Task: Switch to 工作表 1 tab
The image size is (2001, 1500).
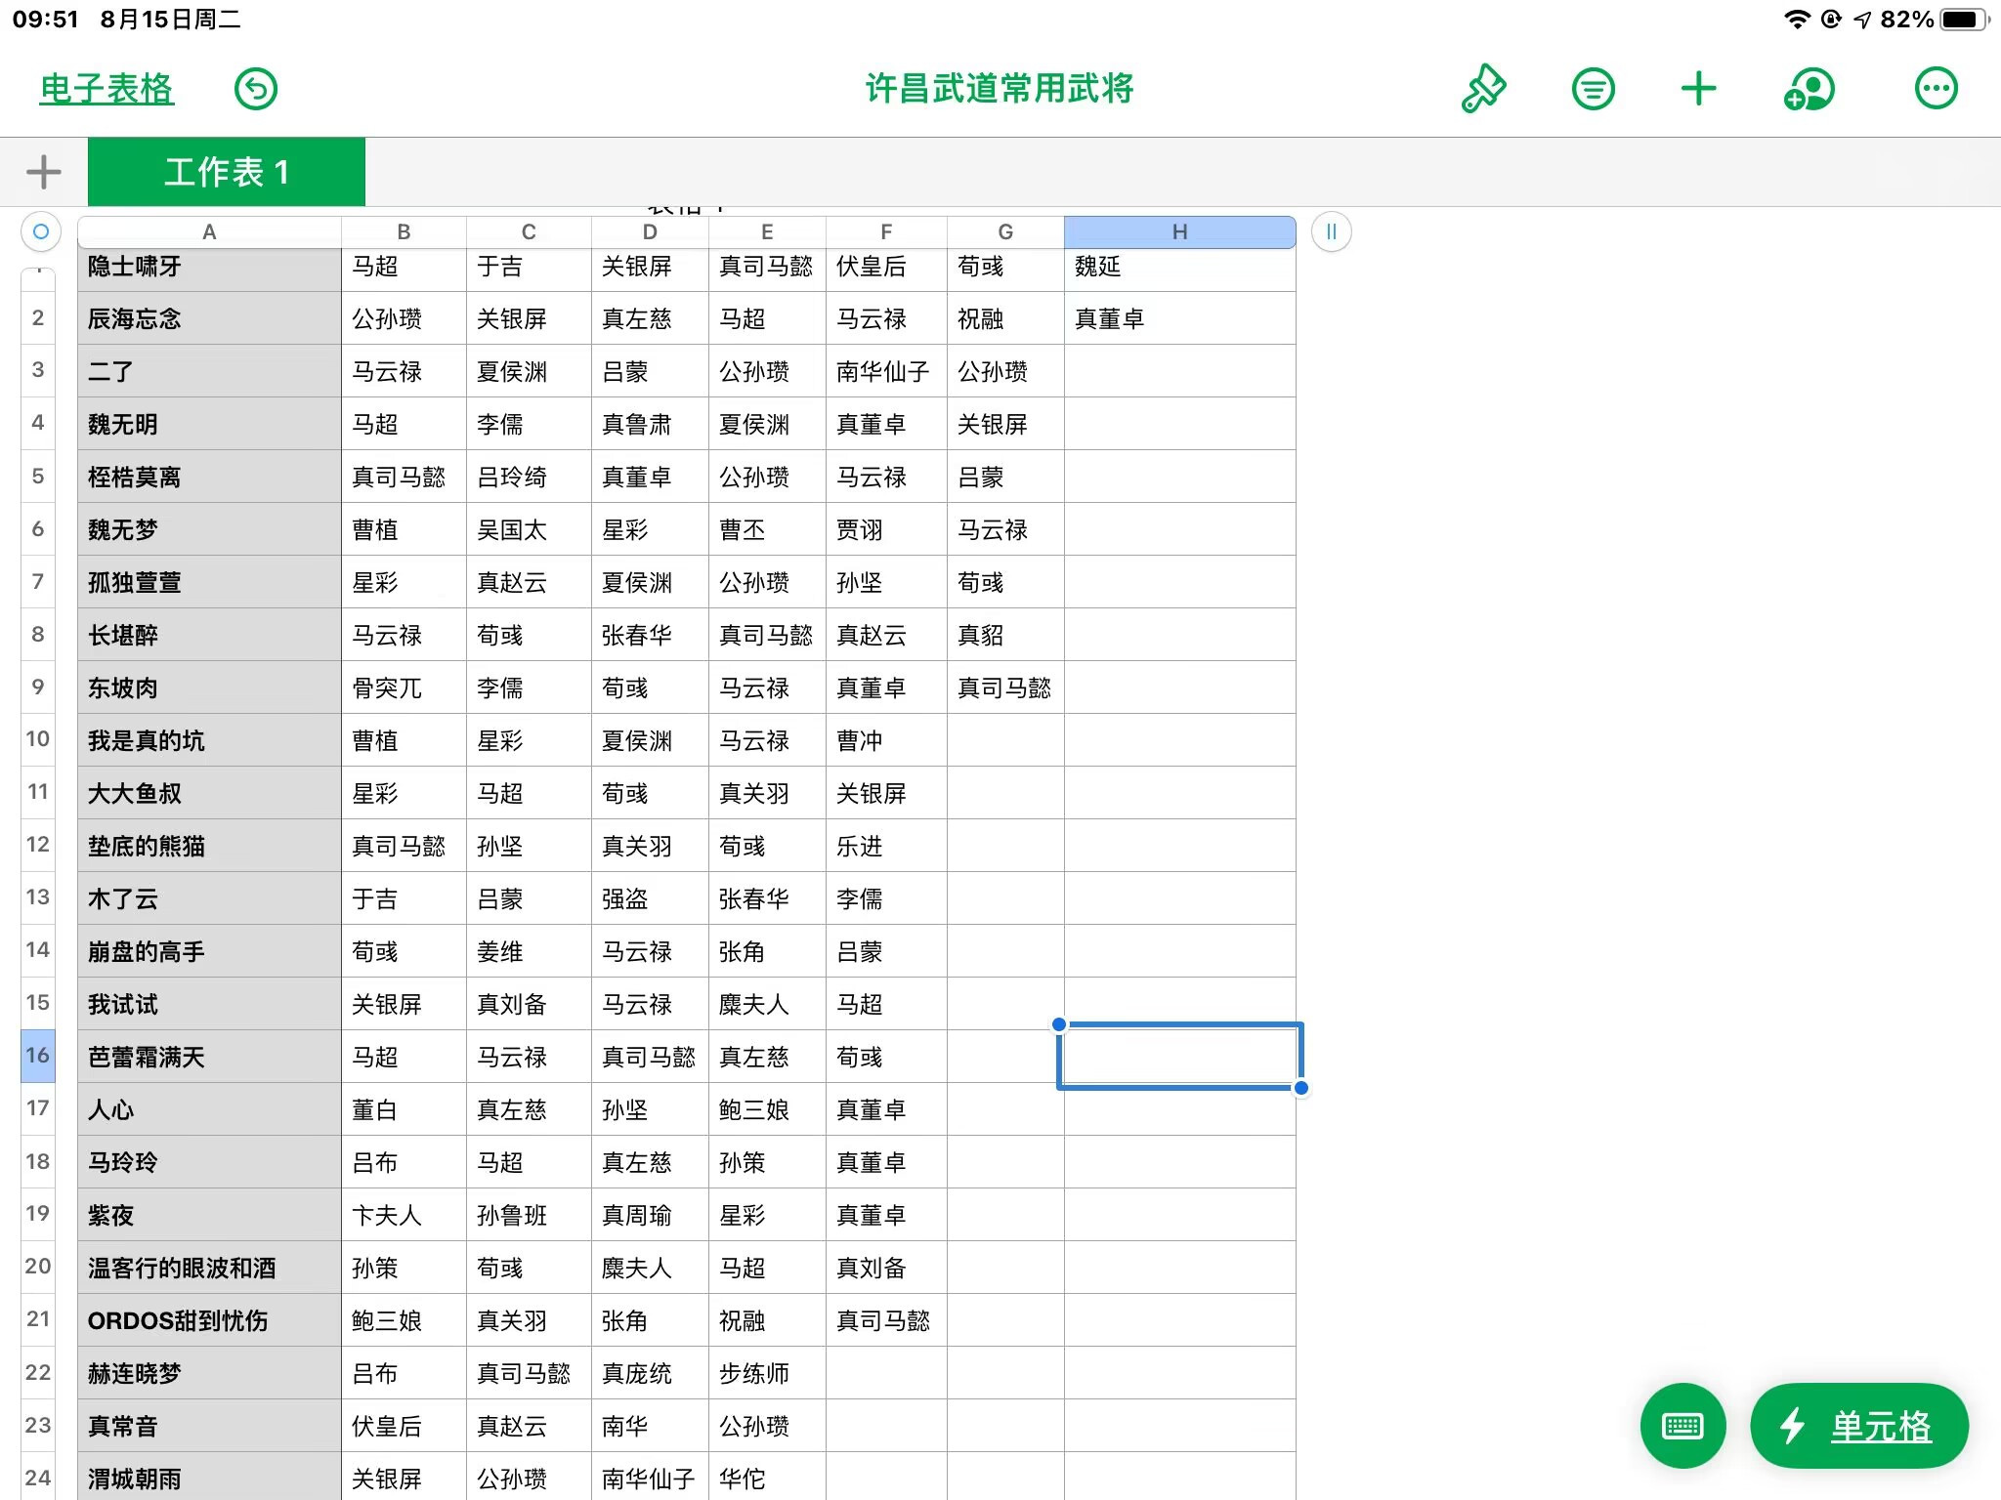Action: [x=227, y=172]
